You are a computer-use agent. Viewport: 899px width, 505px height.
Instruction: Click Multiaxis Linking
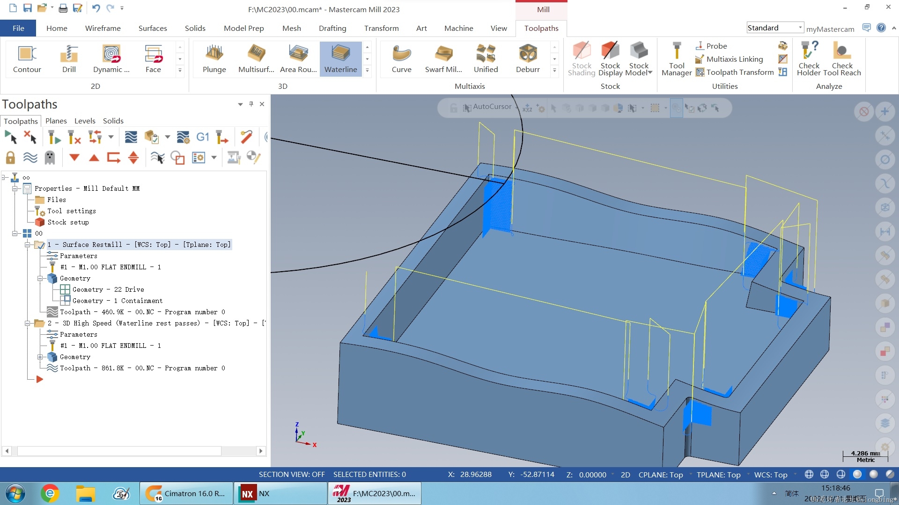tap(729, 59)
